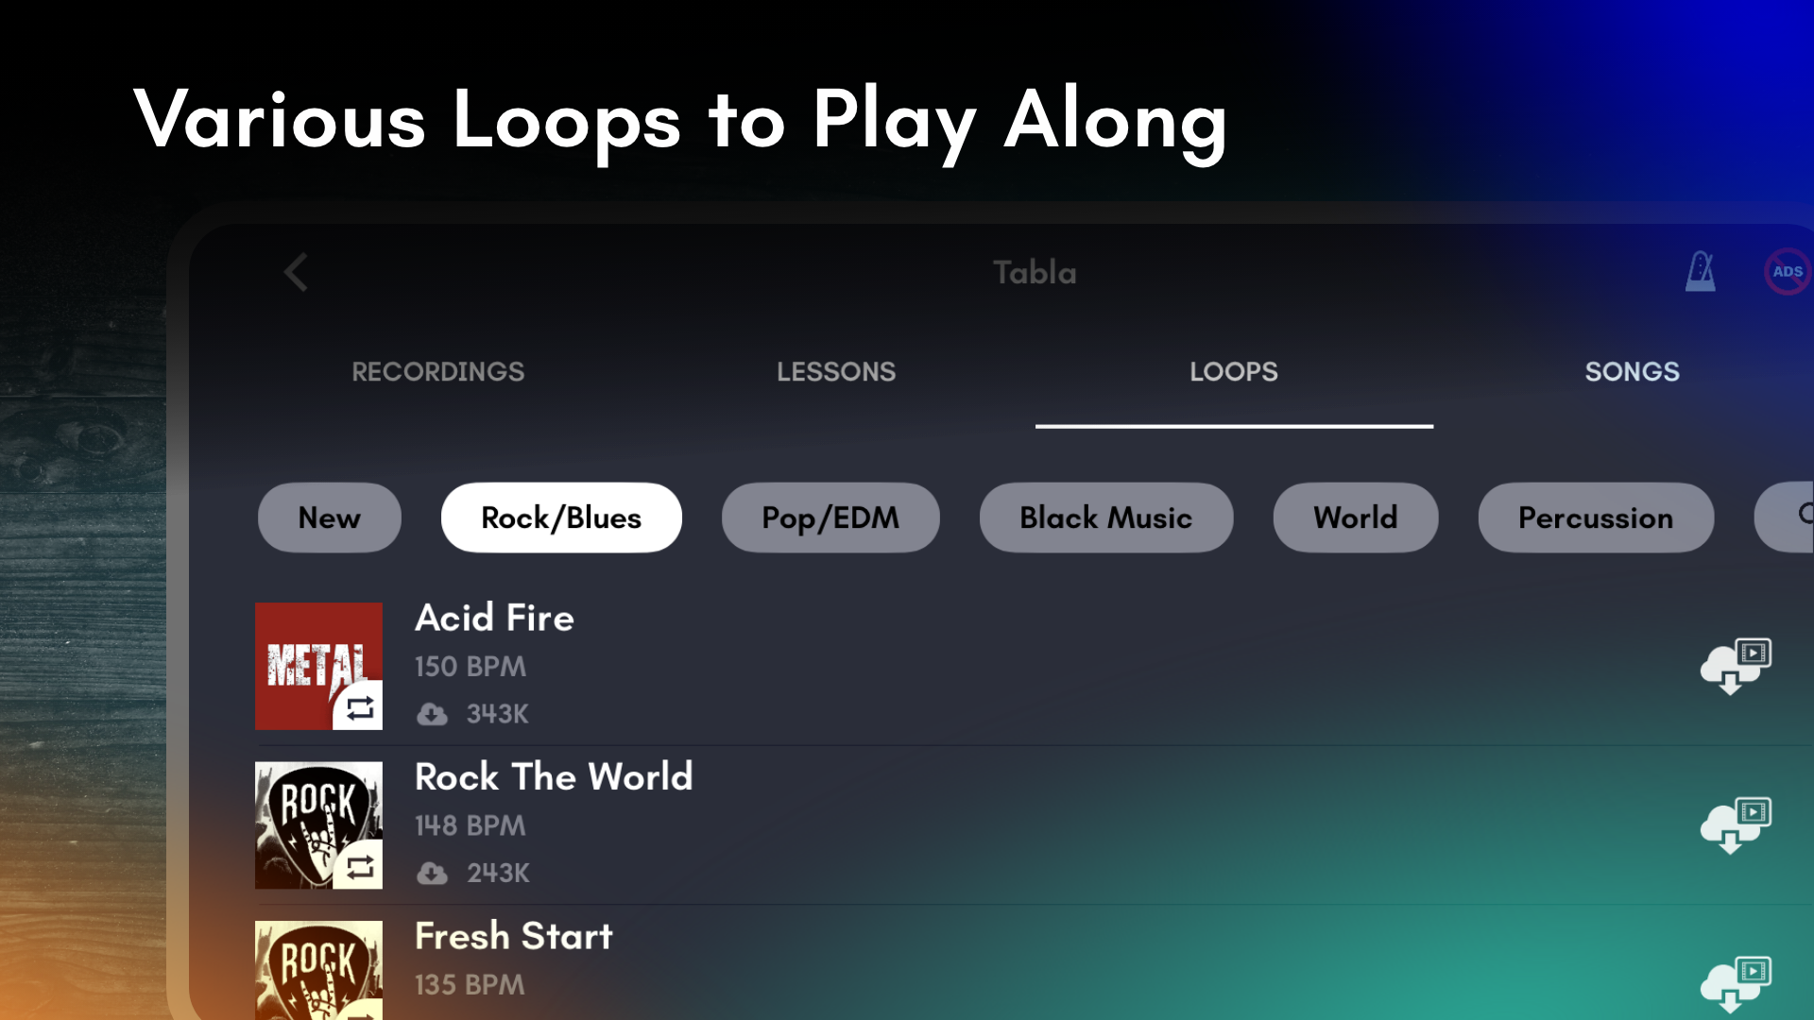Choose the Percussion category chip
The image size is (1814, 1020).
(1596, 518)
